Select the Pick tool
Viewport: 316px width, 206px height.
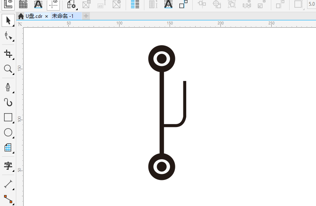click(x=8, y=20)
